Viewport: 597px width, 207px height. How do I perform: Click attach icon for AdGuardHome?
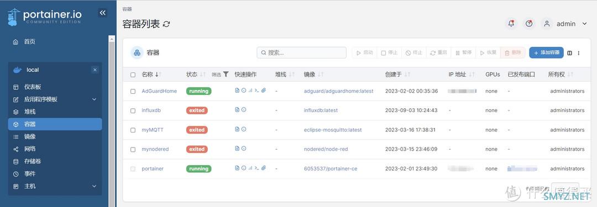(264, 90)
